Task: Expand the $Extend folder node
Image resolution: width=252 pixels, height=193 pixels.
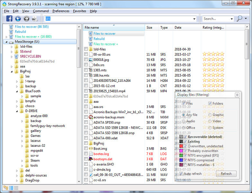Action: [x=12, y=51]
